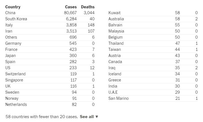Click the Country column header
The width and height of the screenshot is (203, 122).
pos(13,7)
